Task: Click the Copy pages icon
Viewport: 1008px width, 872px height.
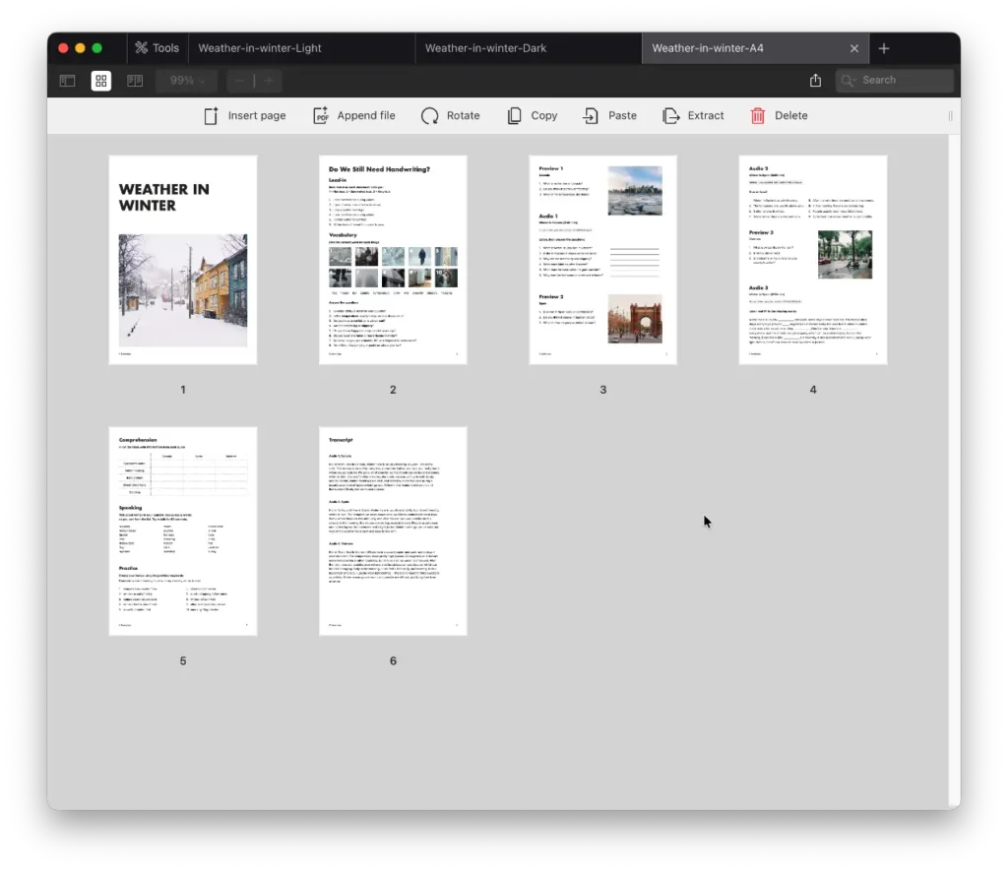Action: coord(515,116)
